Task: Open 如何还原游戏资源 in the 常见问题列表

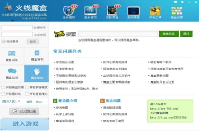Action: (x=115, y=62)
